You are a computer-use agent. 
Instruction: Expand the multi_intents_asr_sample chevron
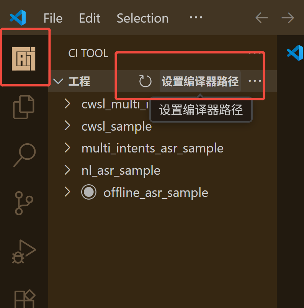pyautogui.click(x=67, y=147)
